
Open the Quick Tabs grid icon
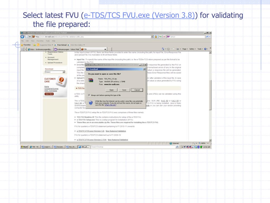pos(22,49)
